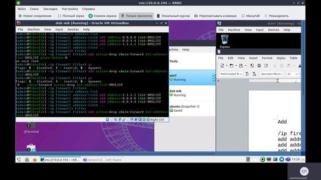Click the US keyboard layout indicator
The height and width of the screenshot is (180, 321).
(303, 160)
